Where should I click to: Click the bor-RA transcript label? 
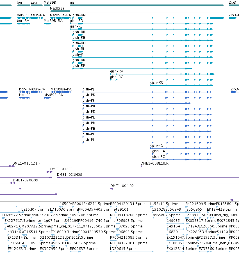tap(23, 21)
